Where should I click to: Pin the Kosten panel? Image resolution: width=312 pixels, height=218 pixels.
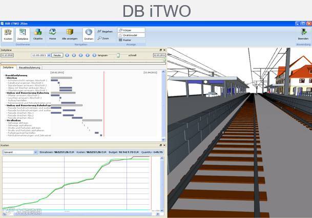pos(161,145)
